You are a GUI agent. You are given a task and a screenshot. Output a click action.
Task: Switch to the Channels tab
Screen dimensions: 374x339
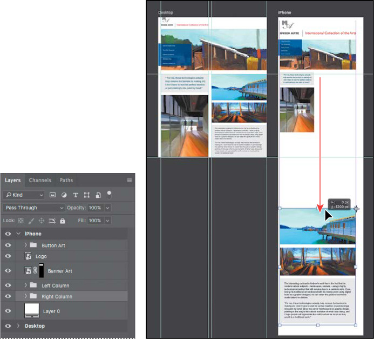tap(40, 180)
